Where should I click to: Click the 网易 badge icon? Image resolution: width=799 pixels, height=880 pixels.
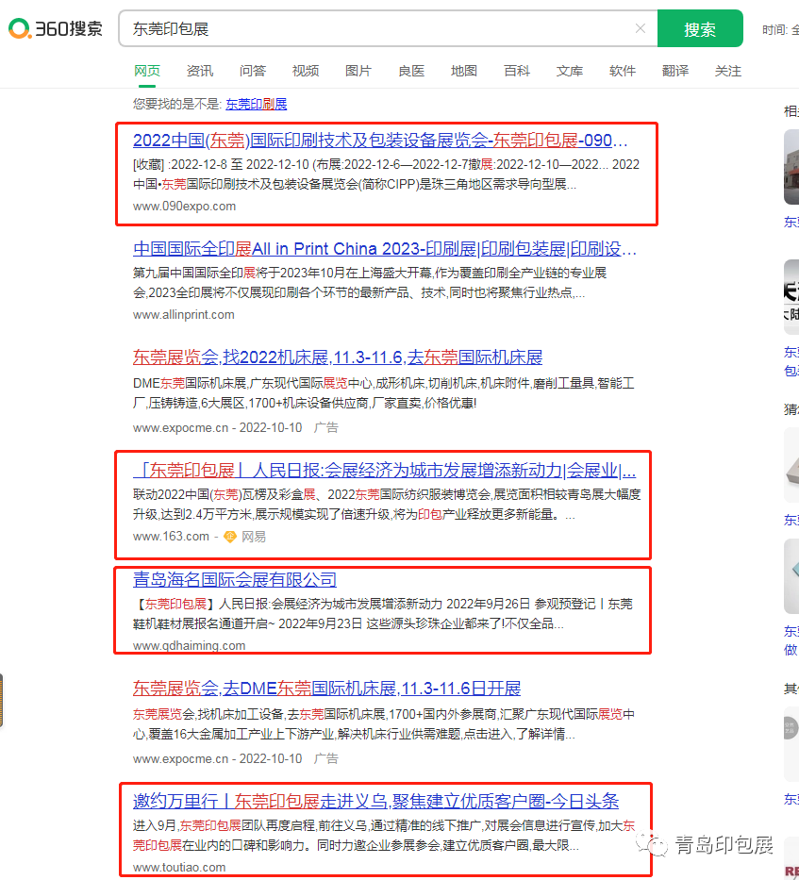(x=230, y=537)
